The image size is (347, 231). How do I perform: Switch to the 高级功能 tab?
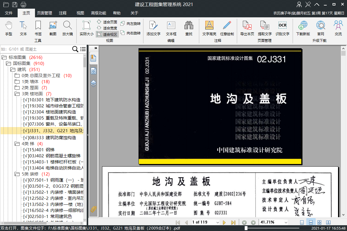coord(99,13)
